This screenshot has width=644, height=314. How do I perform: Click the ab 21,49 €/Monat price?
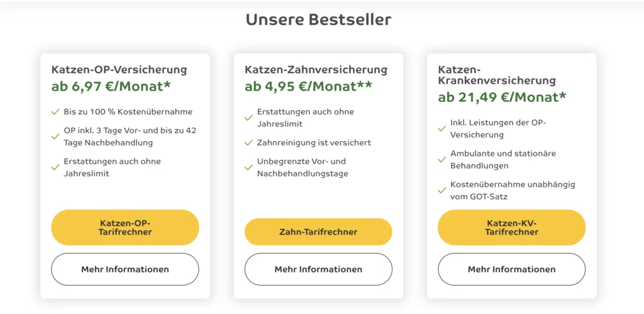(x=501, y=97)
